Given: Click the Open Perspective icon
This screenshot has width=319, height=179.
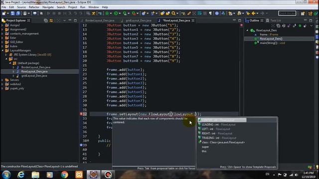Looking at the screenshot, I should tap(303, 13).
